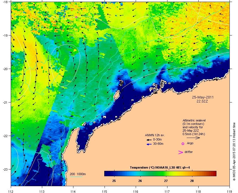Click the magenta Argo circle in legend
238x193 pixels.
point(183,144)
